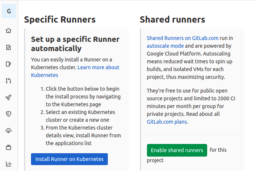Open the project avatar G in sidebar

coord(9,11)
